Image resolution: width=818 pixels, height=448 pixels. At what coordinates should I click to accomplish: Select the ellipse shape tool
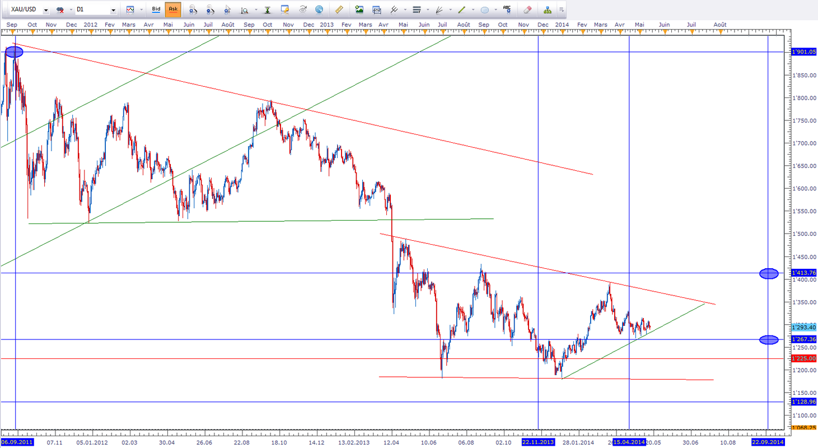click(485, 10)
